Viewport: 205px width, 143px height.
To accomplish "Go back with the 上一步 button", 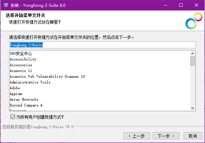I will coord(137,136).
